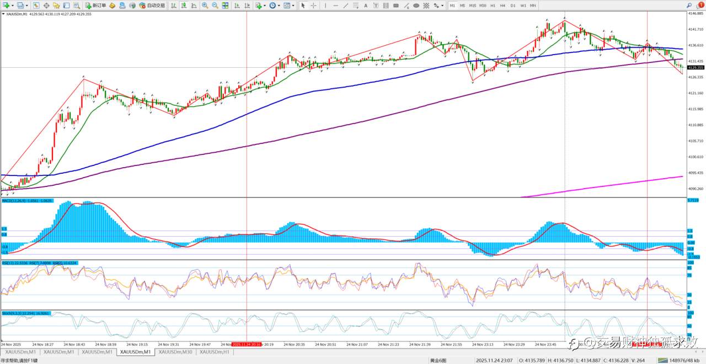
Task: Open the red notification alert icon
Action: point(701,5)
